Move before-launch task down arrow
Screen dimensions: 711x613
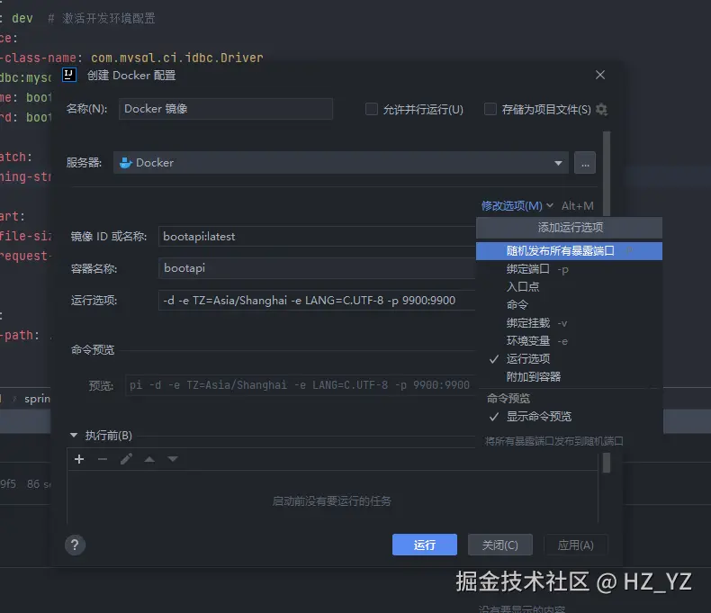coord(173,459)
